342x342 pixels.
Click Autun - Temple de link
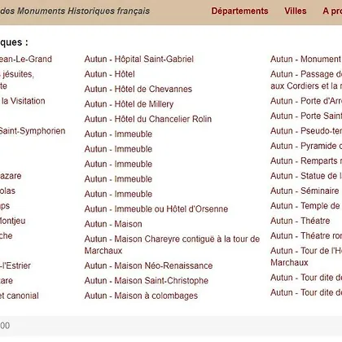tap(305, 206)
